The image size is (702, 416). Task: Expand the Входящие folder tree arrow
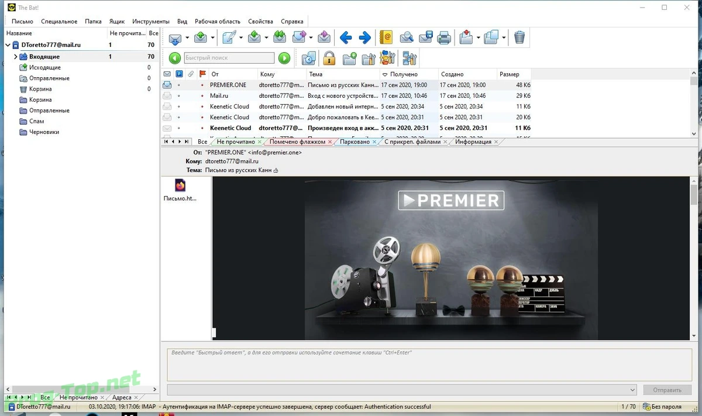pos(16,57)
